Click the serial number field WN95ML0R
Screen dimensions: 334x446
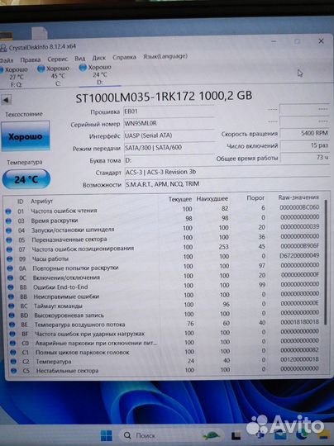click(x=169, y=123)
